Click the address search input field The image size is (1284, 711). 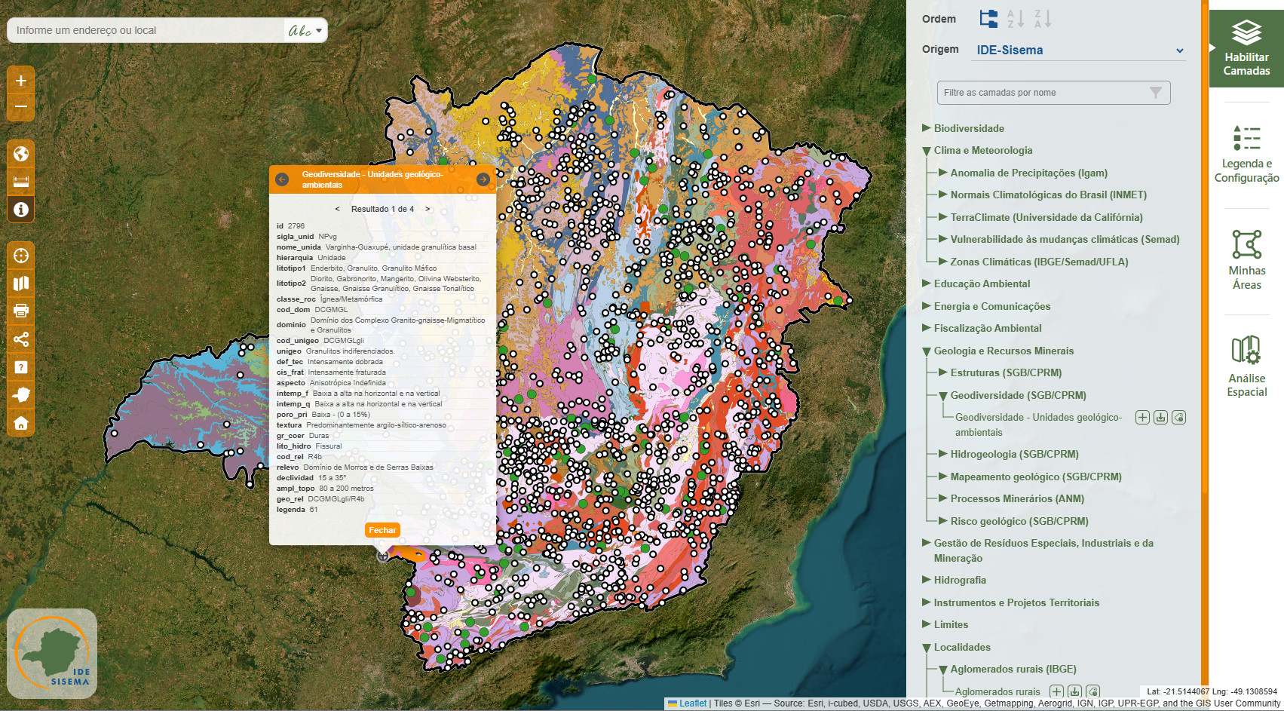point(147,30)
